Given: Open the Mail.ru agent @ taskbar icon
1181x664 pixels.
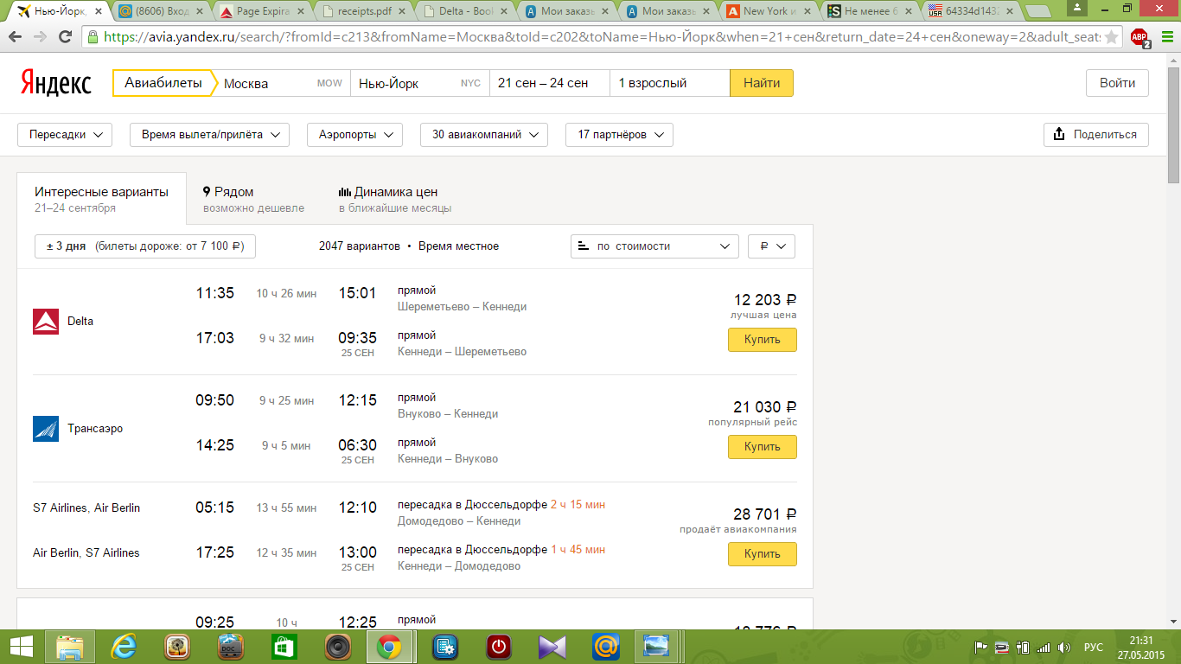Looking at the screenshot, I should (x=605, y=647).
